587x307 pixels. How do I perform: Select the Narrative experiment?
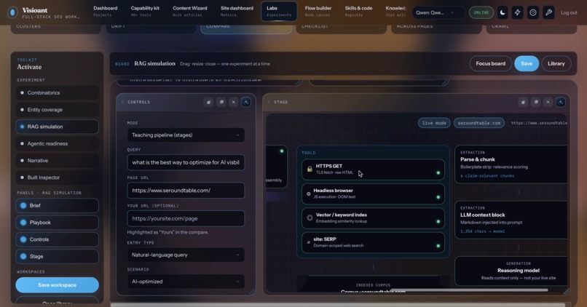(x=57, y=161)
